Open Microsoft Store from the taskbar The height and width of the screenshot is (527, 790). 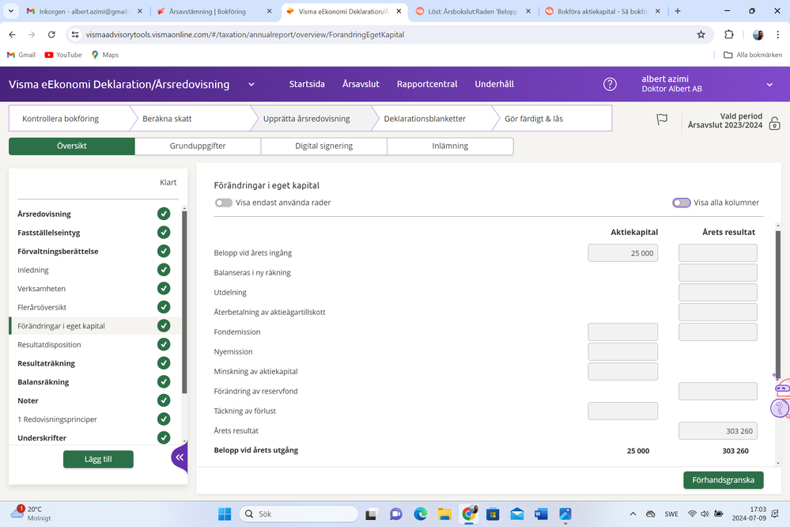tap(493, 514)
